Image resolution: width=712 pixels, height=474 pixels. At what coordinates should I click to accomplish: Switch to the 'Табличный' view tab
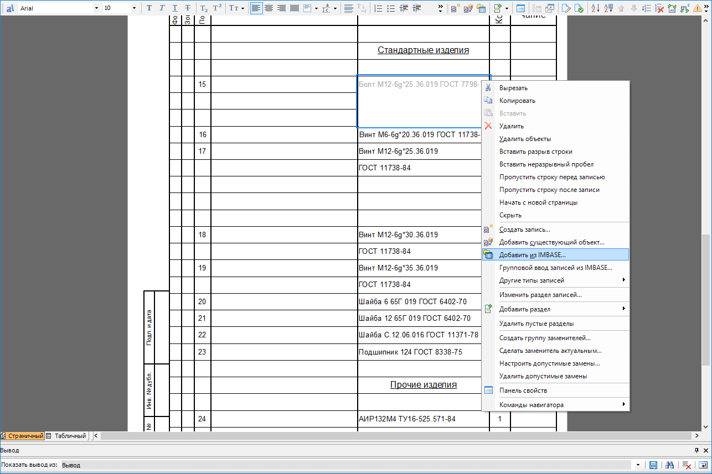click(67, 436)
